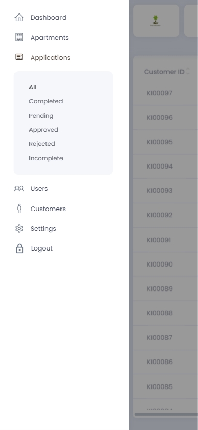
Task: Show Completed applications
Action: 45,101
